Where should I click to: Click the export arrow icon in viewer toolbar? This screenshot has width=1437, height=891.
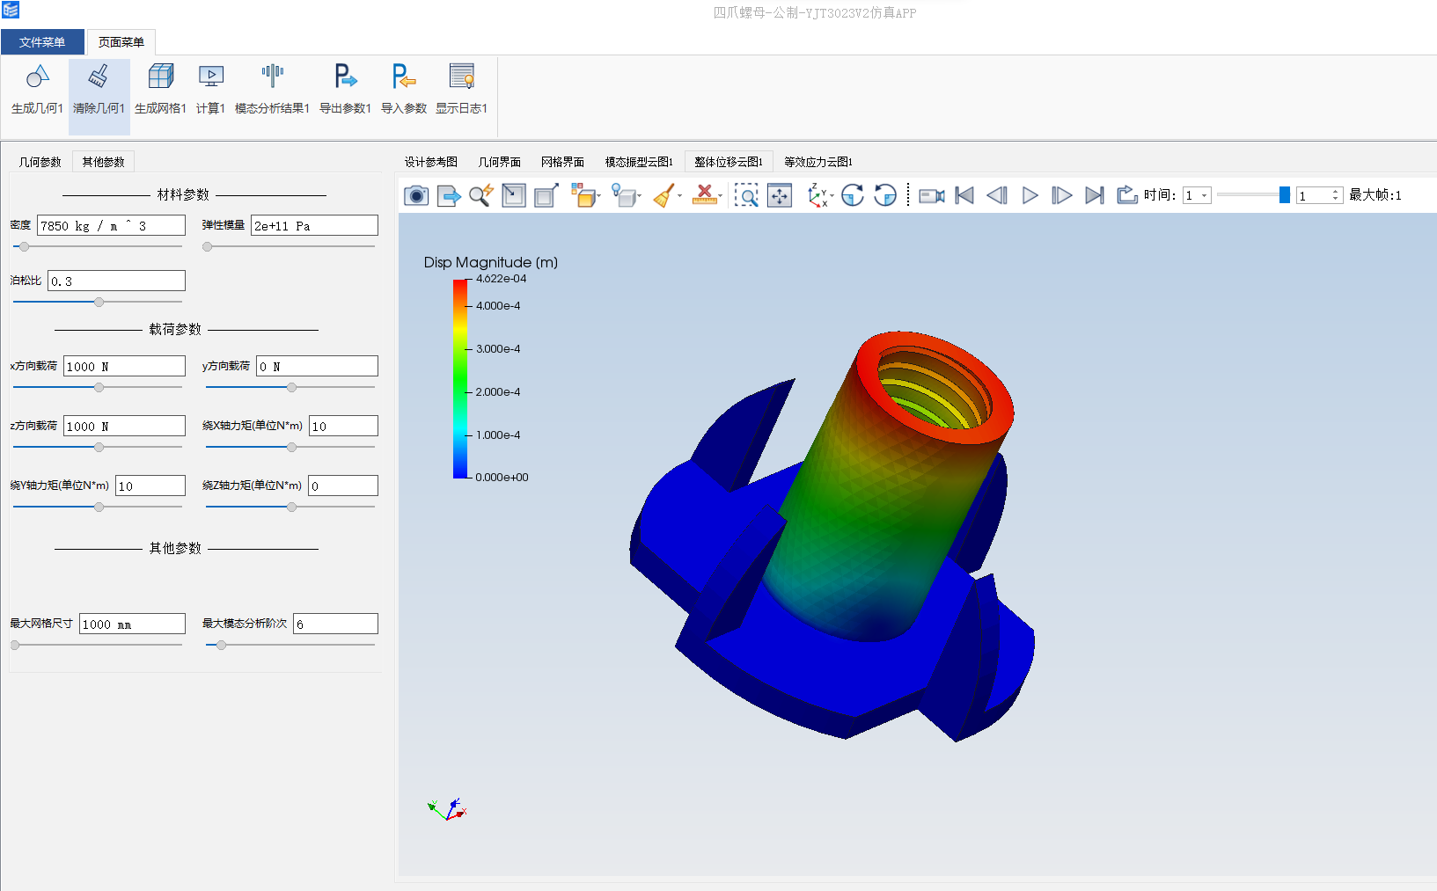pyautogui.click(x=449, y=195)
